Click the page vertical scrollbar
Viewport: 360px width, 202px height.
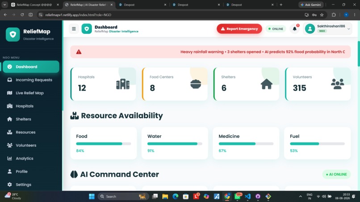[359, 54]
